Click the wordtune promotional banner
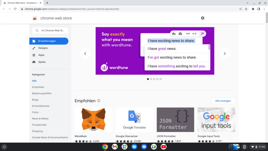Screen dimensions: 268x151 [x=155, y=51]
